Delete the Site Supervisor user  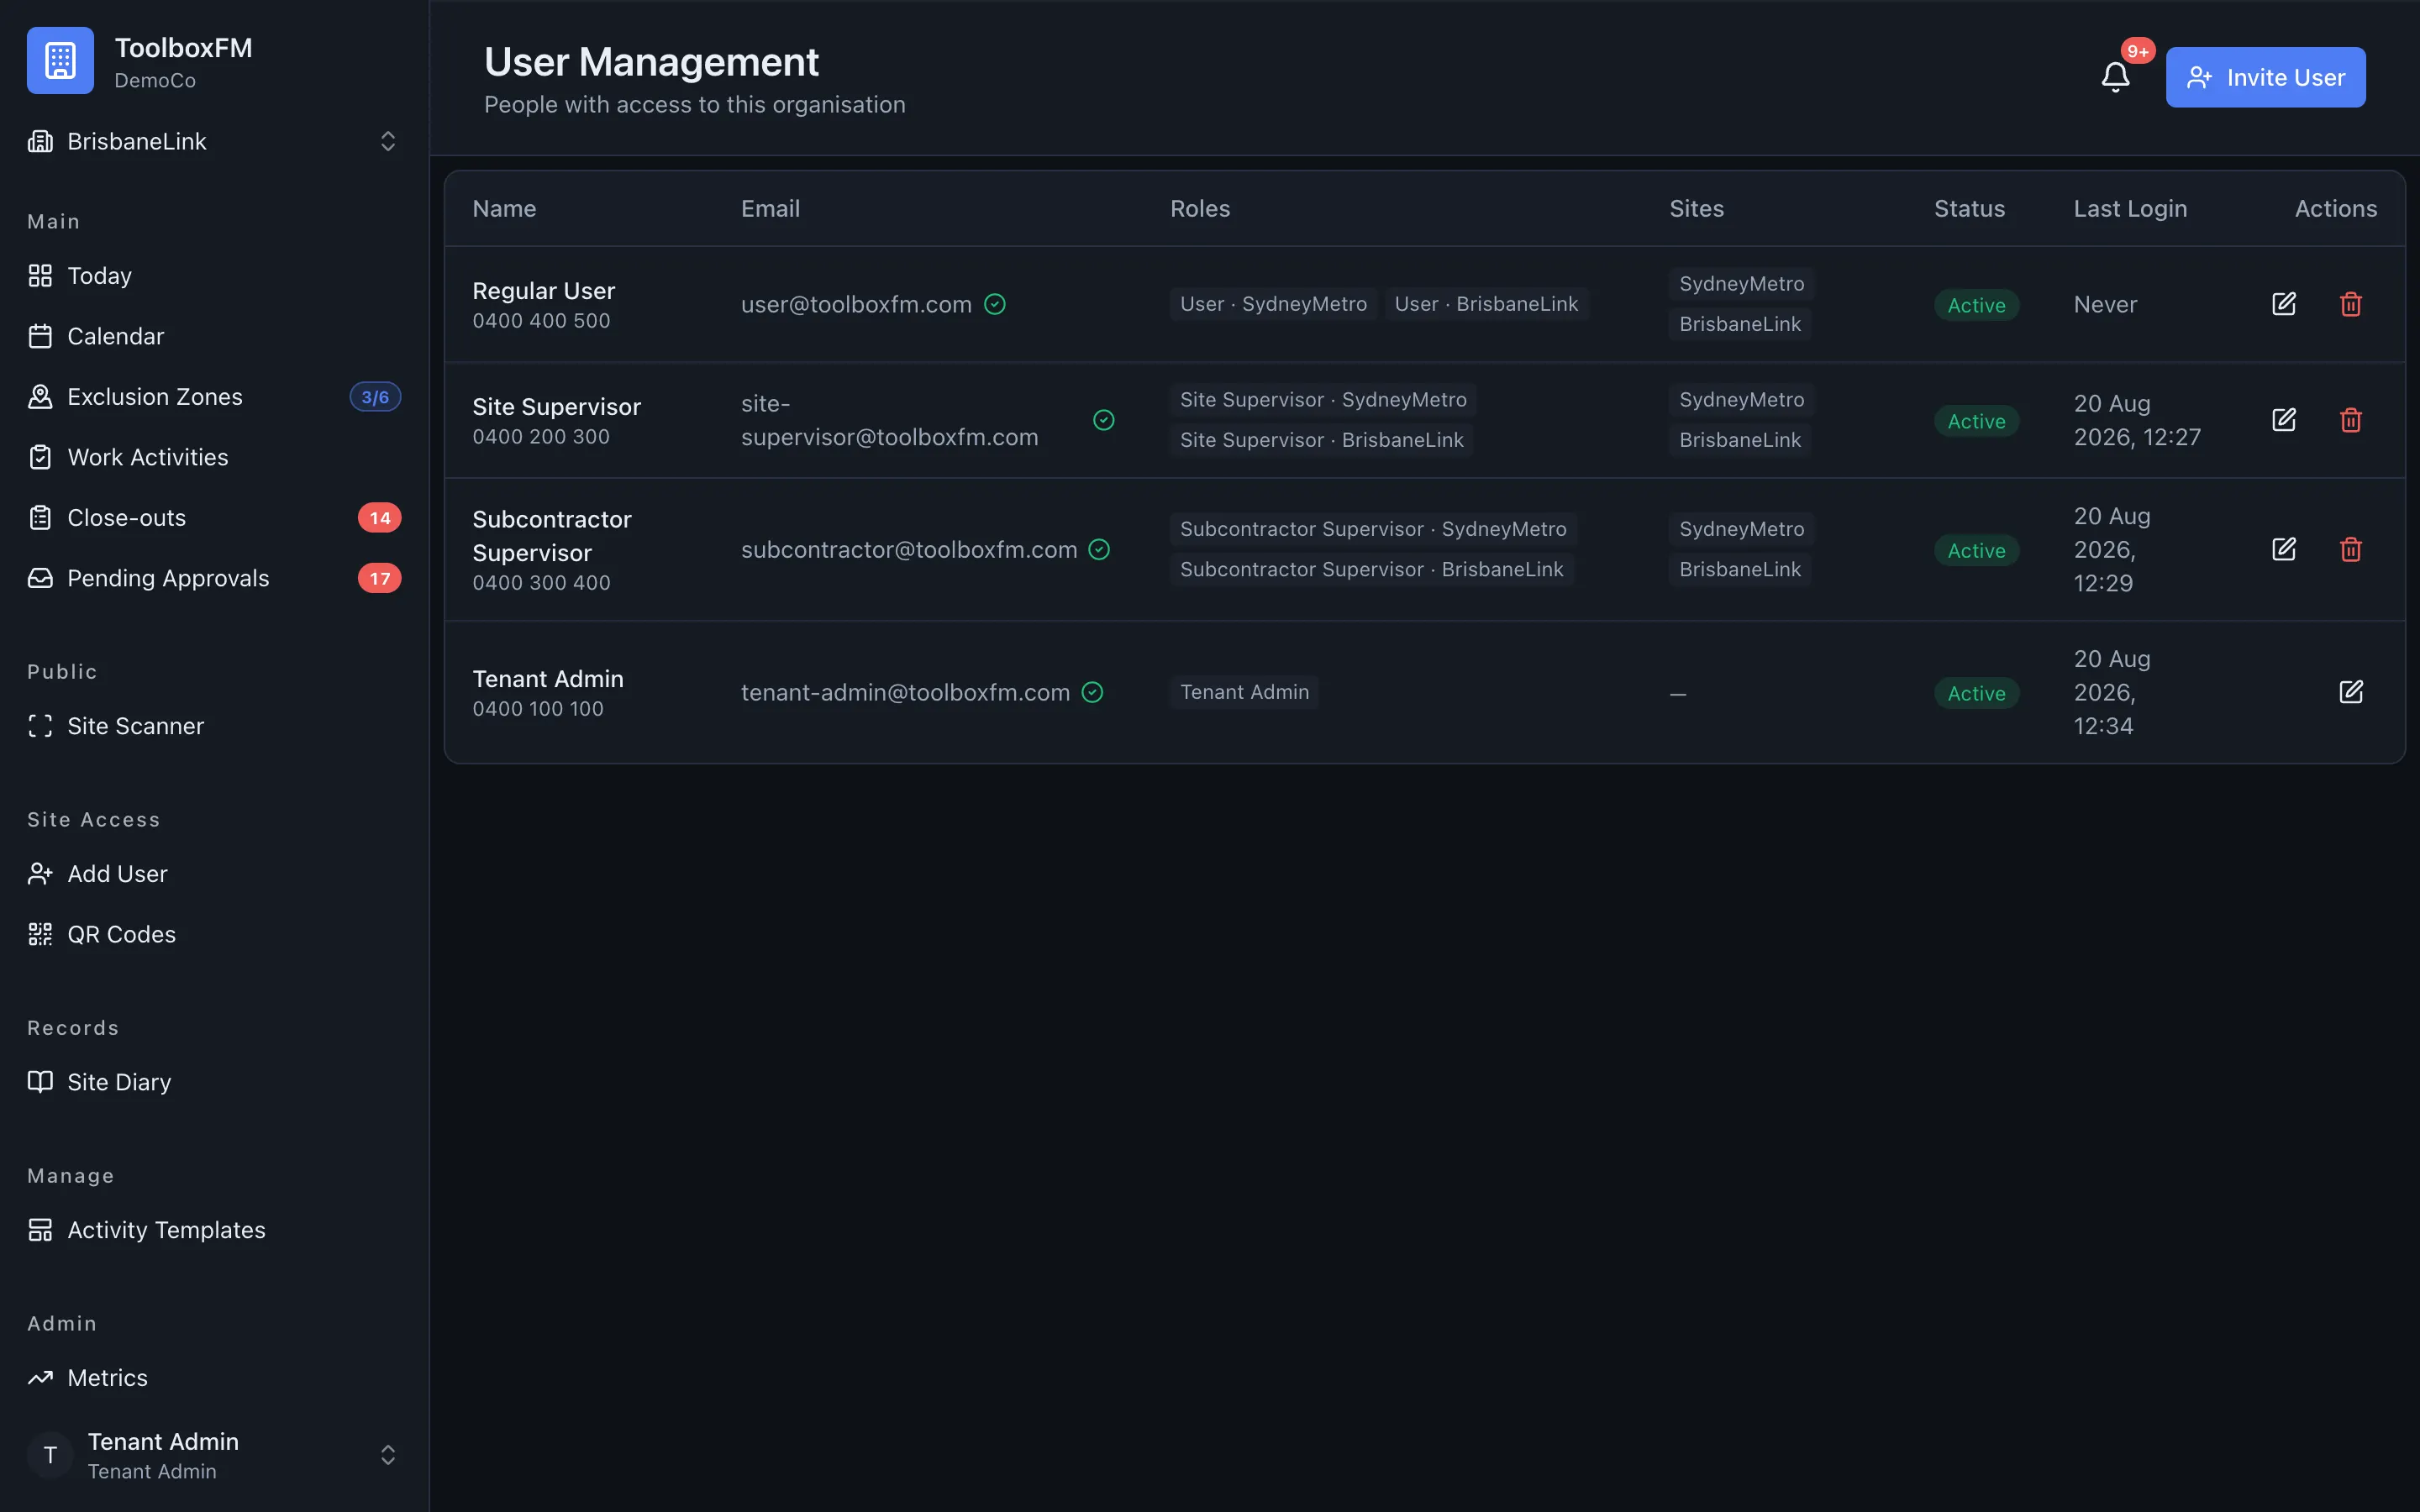(2351, 420)
